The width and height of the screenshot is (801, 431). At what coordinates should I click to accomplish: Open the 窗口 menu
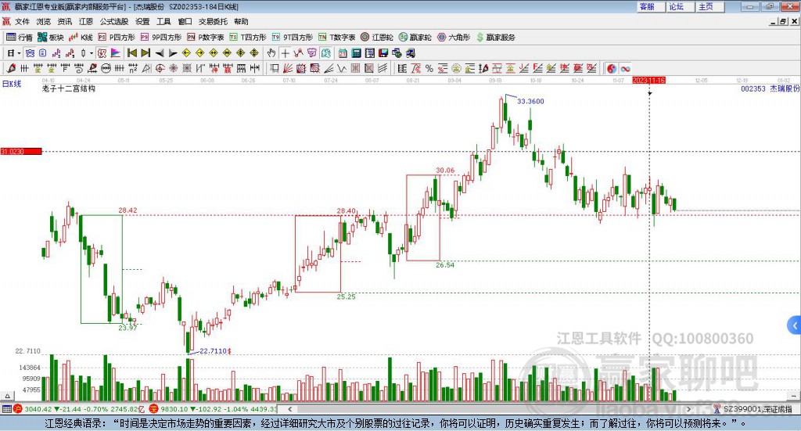pos(185,21)
